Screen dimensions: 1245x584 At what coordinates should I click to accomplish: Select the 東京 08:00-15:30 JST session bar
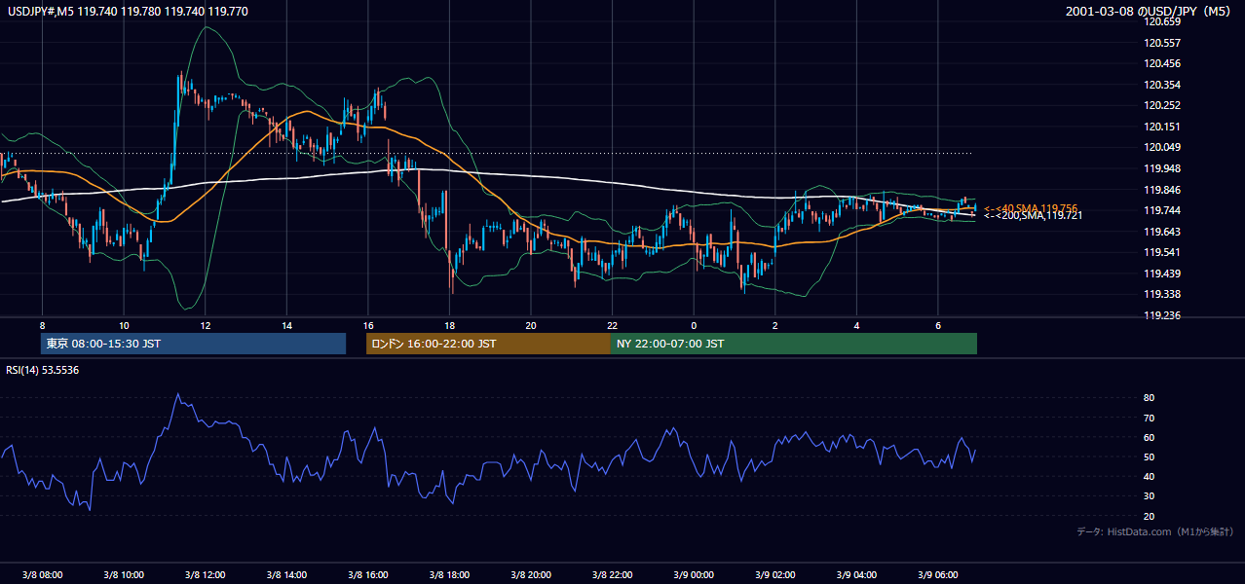193,344
